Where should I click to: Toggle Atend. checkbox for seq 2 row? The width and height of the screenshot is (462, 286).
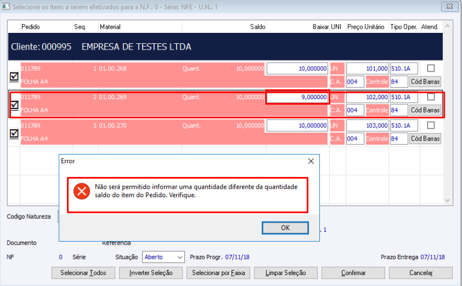pos(431,97)
